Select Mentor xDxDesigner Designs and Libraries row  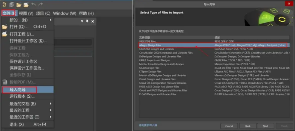214,75
